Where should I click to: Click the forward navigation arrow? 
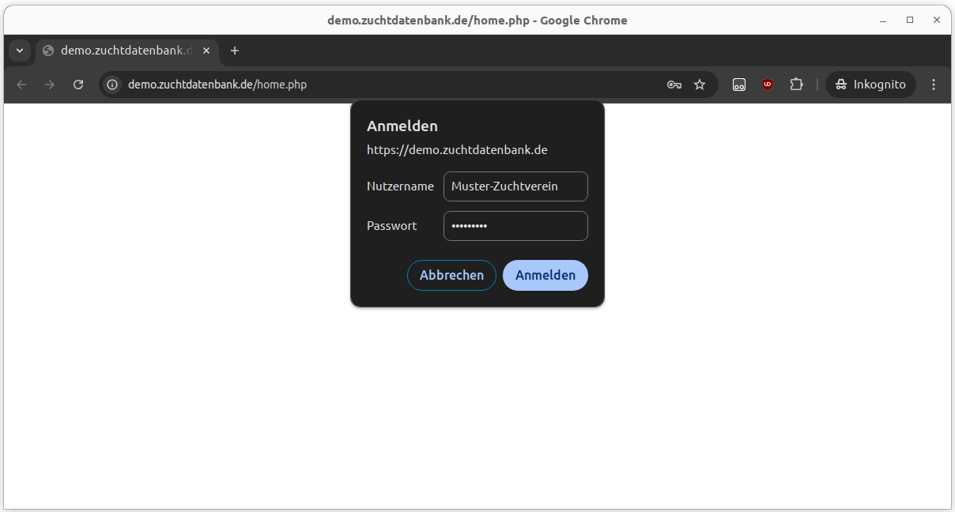(50, 85)
